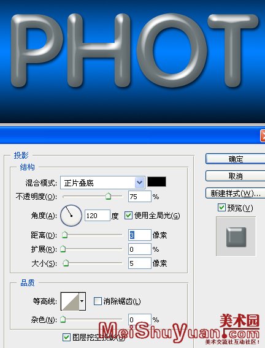The image size is (265, 348).
Task: Click the 取消 cancel button
Action: (236, 176)
